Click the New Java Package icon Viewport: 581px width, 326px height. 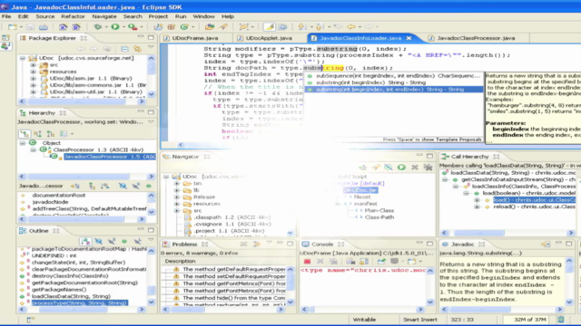click(172, 26)
